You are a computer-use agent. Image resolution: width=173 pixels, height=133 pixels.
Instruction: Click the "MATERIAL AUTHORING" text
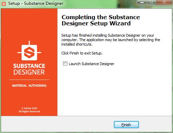coord(29,86)
